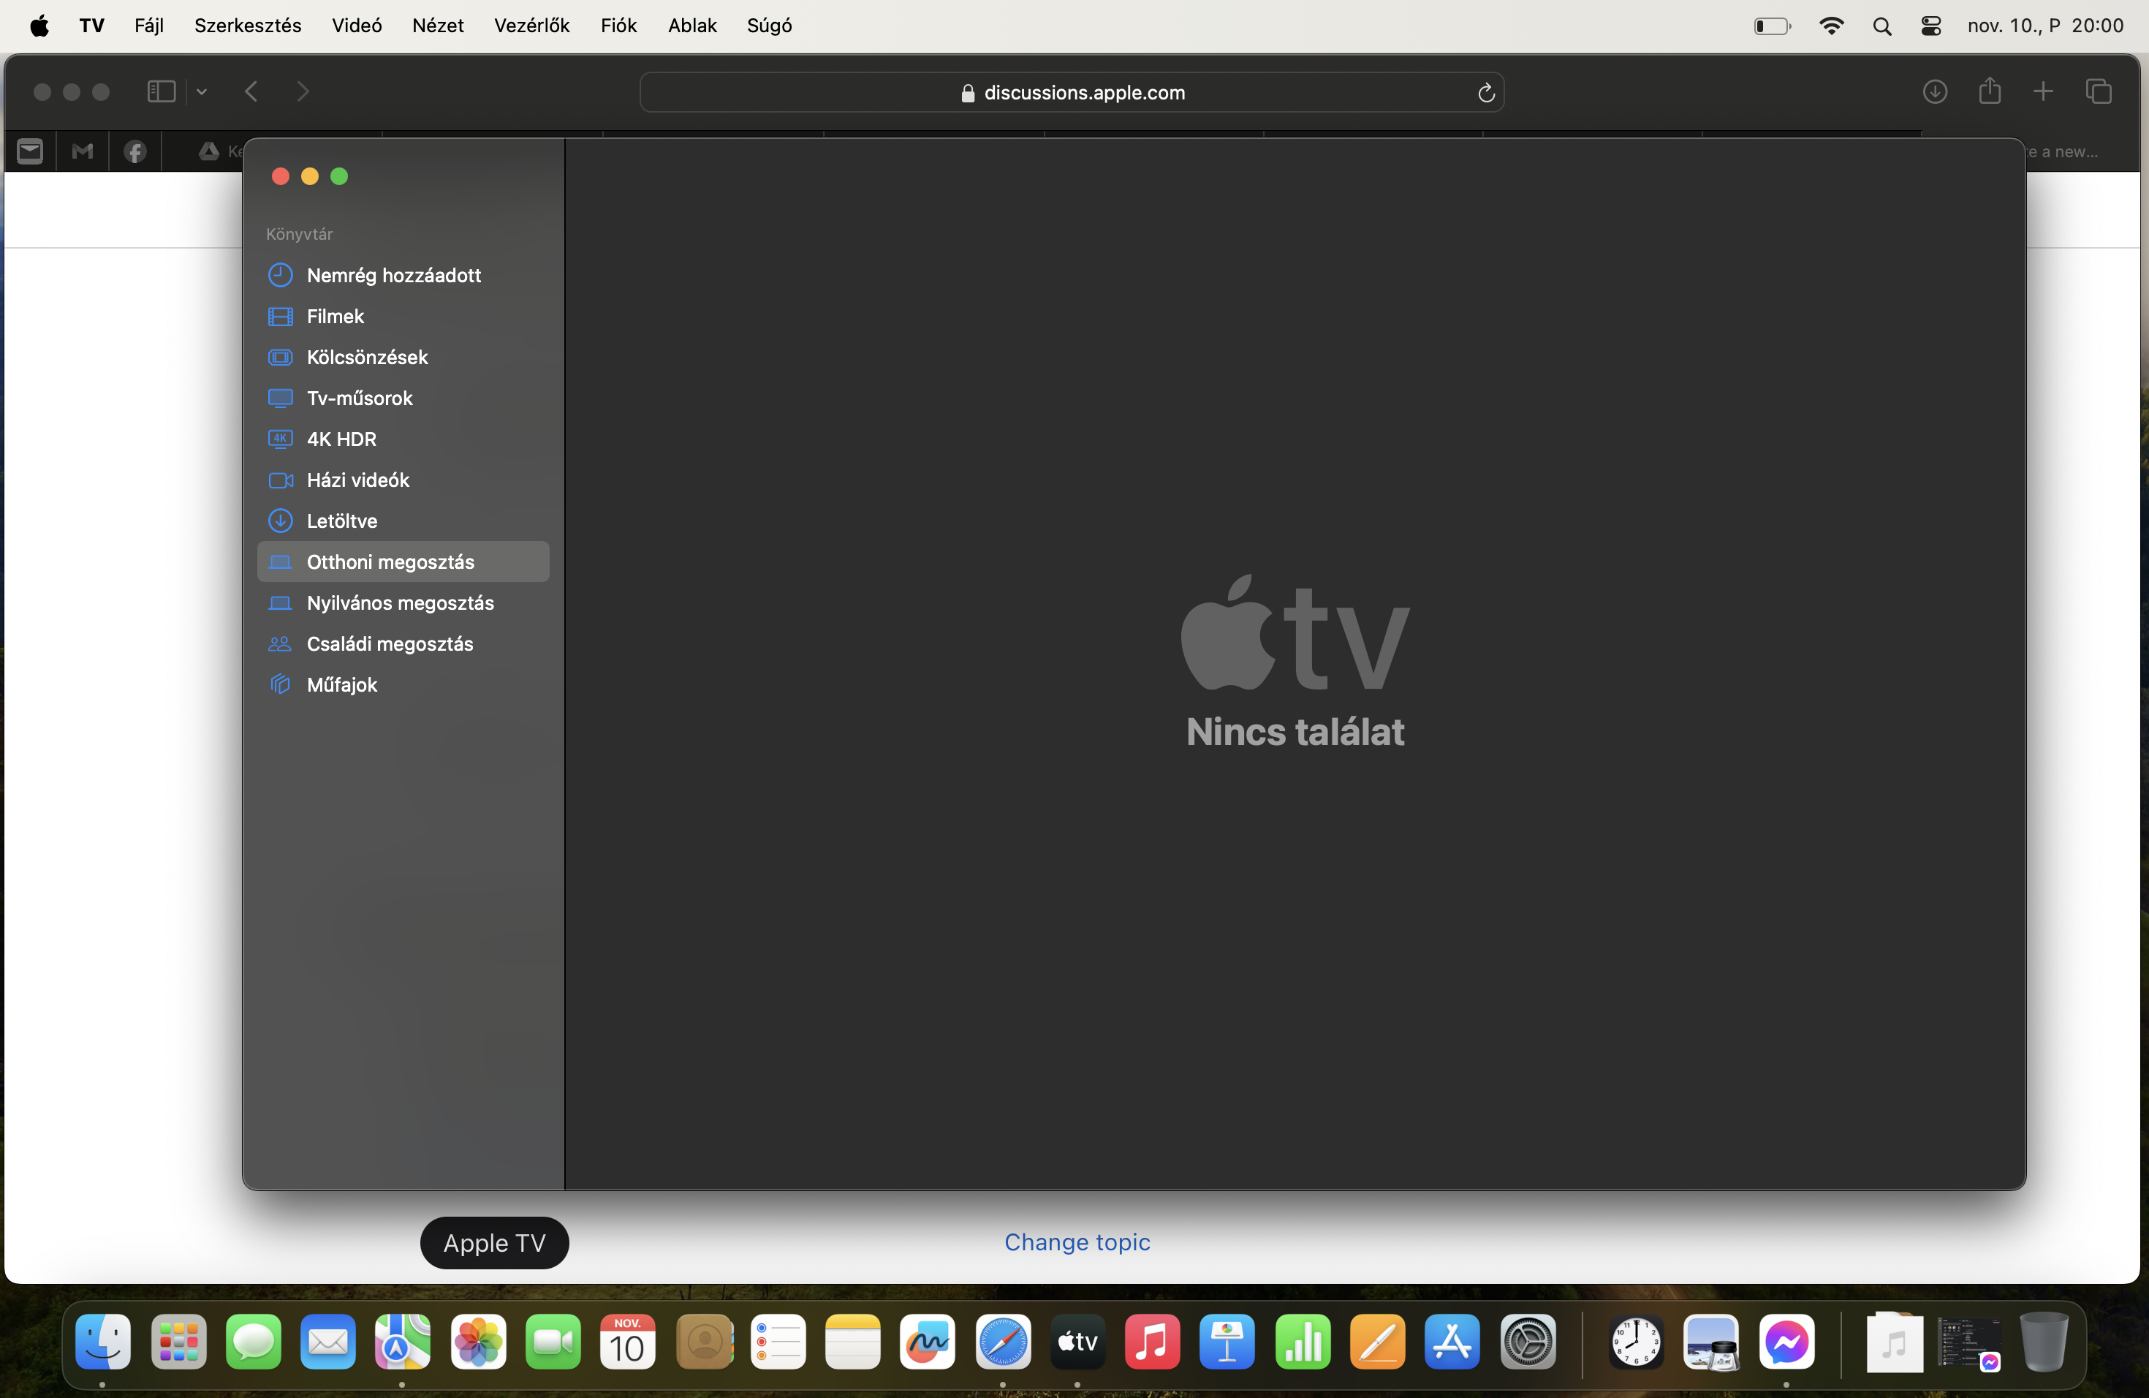
Task: Reload page in Safari address bar
Action: click(x=1485, y=92)
